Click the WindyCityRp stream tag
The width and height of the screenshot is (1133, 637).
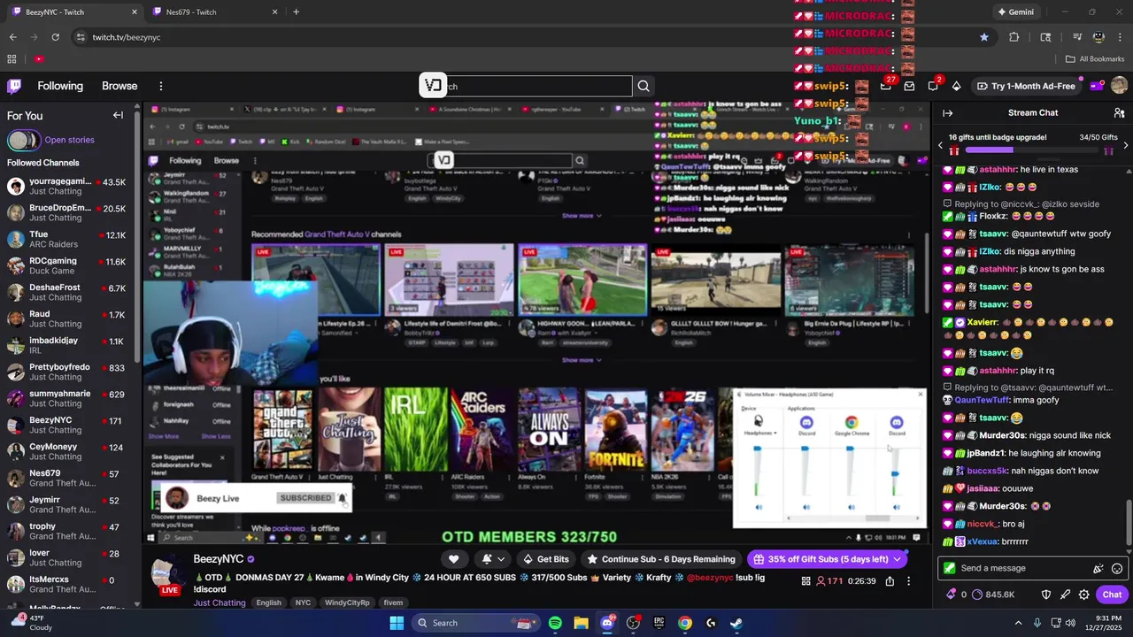click(347, 603)
